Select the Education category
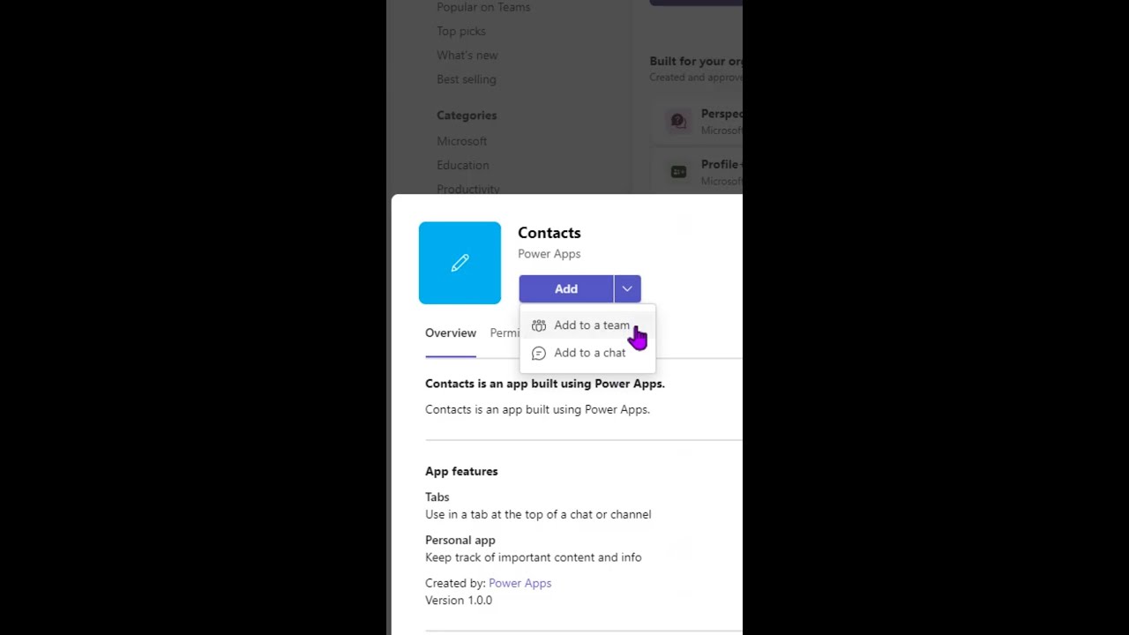The image size is (1129, 635). coord(463,165)
